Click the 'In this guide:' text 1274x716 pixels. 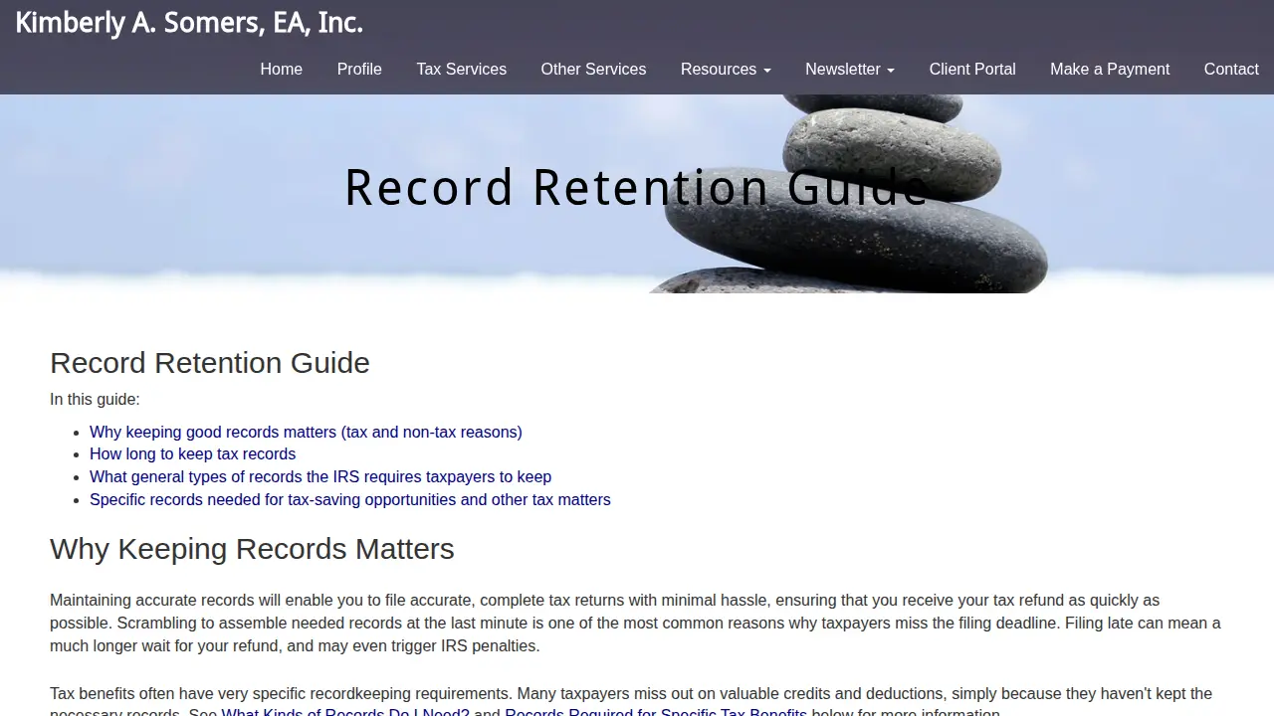tap(95, 400)
